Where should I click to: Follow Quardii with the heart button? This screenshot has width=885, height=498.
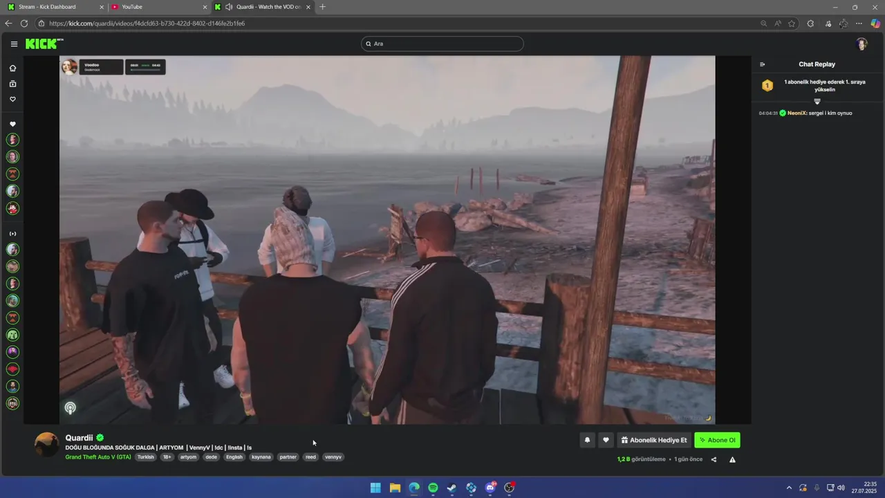click(606, 440)
